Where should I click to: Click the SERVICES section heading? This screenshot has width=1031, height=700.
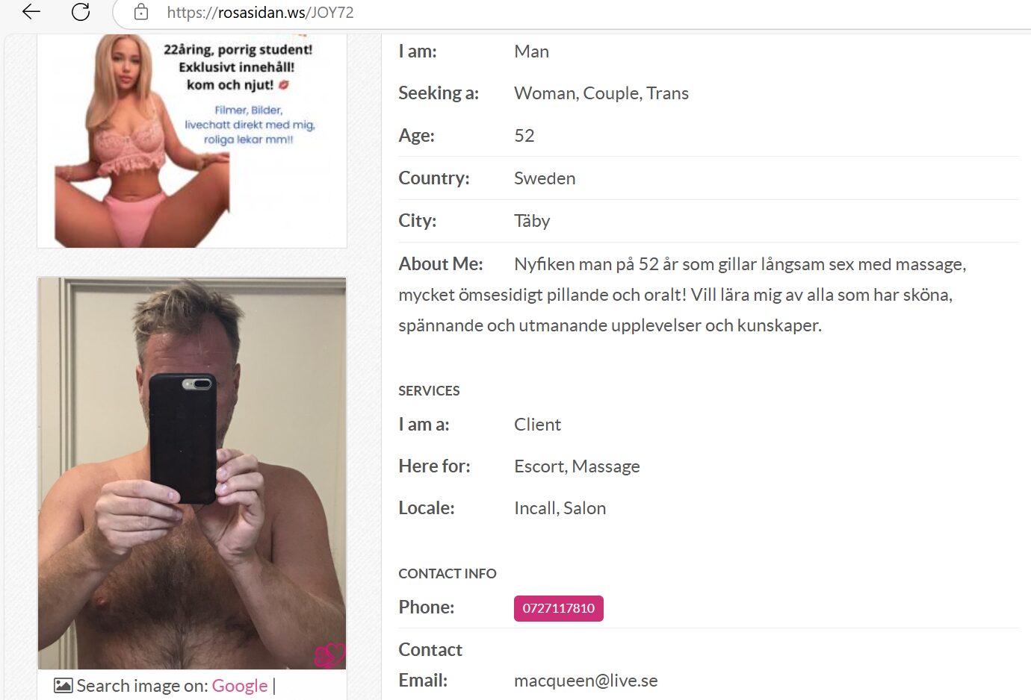point(429,391)
